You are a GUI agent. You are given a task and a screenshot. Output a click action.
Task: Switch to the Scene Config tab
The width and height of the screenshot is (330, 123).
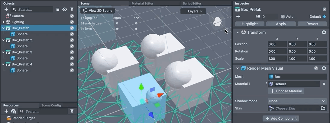(51, 105)
